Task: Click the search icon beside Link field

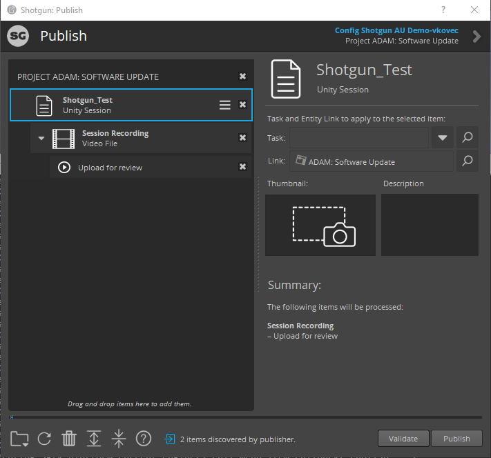Action: (468, 161)
